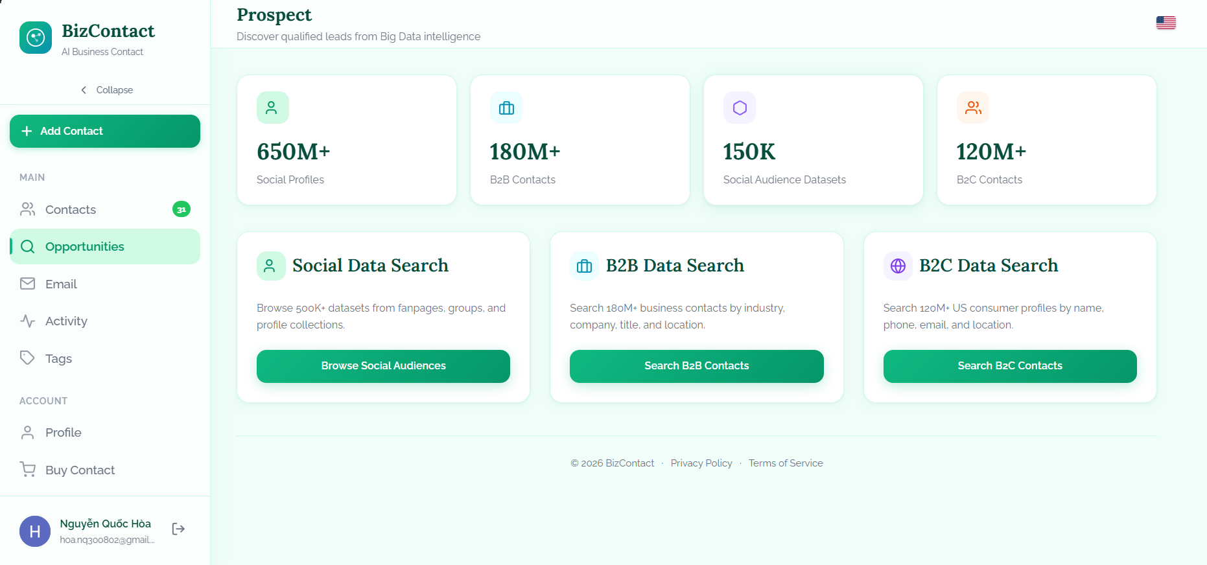Click the plus icon in Add Contact
The width and height of the screenshot is (1207, 565).
(27, 131)
